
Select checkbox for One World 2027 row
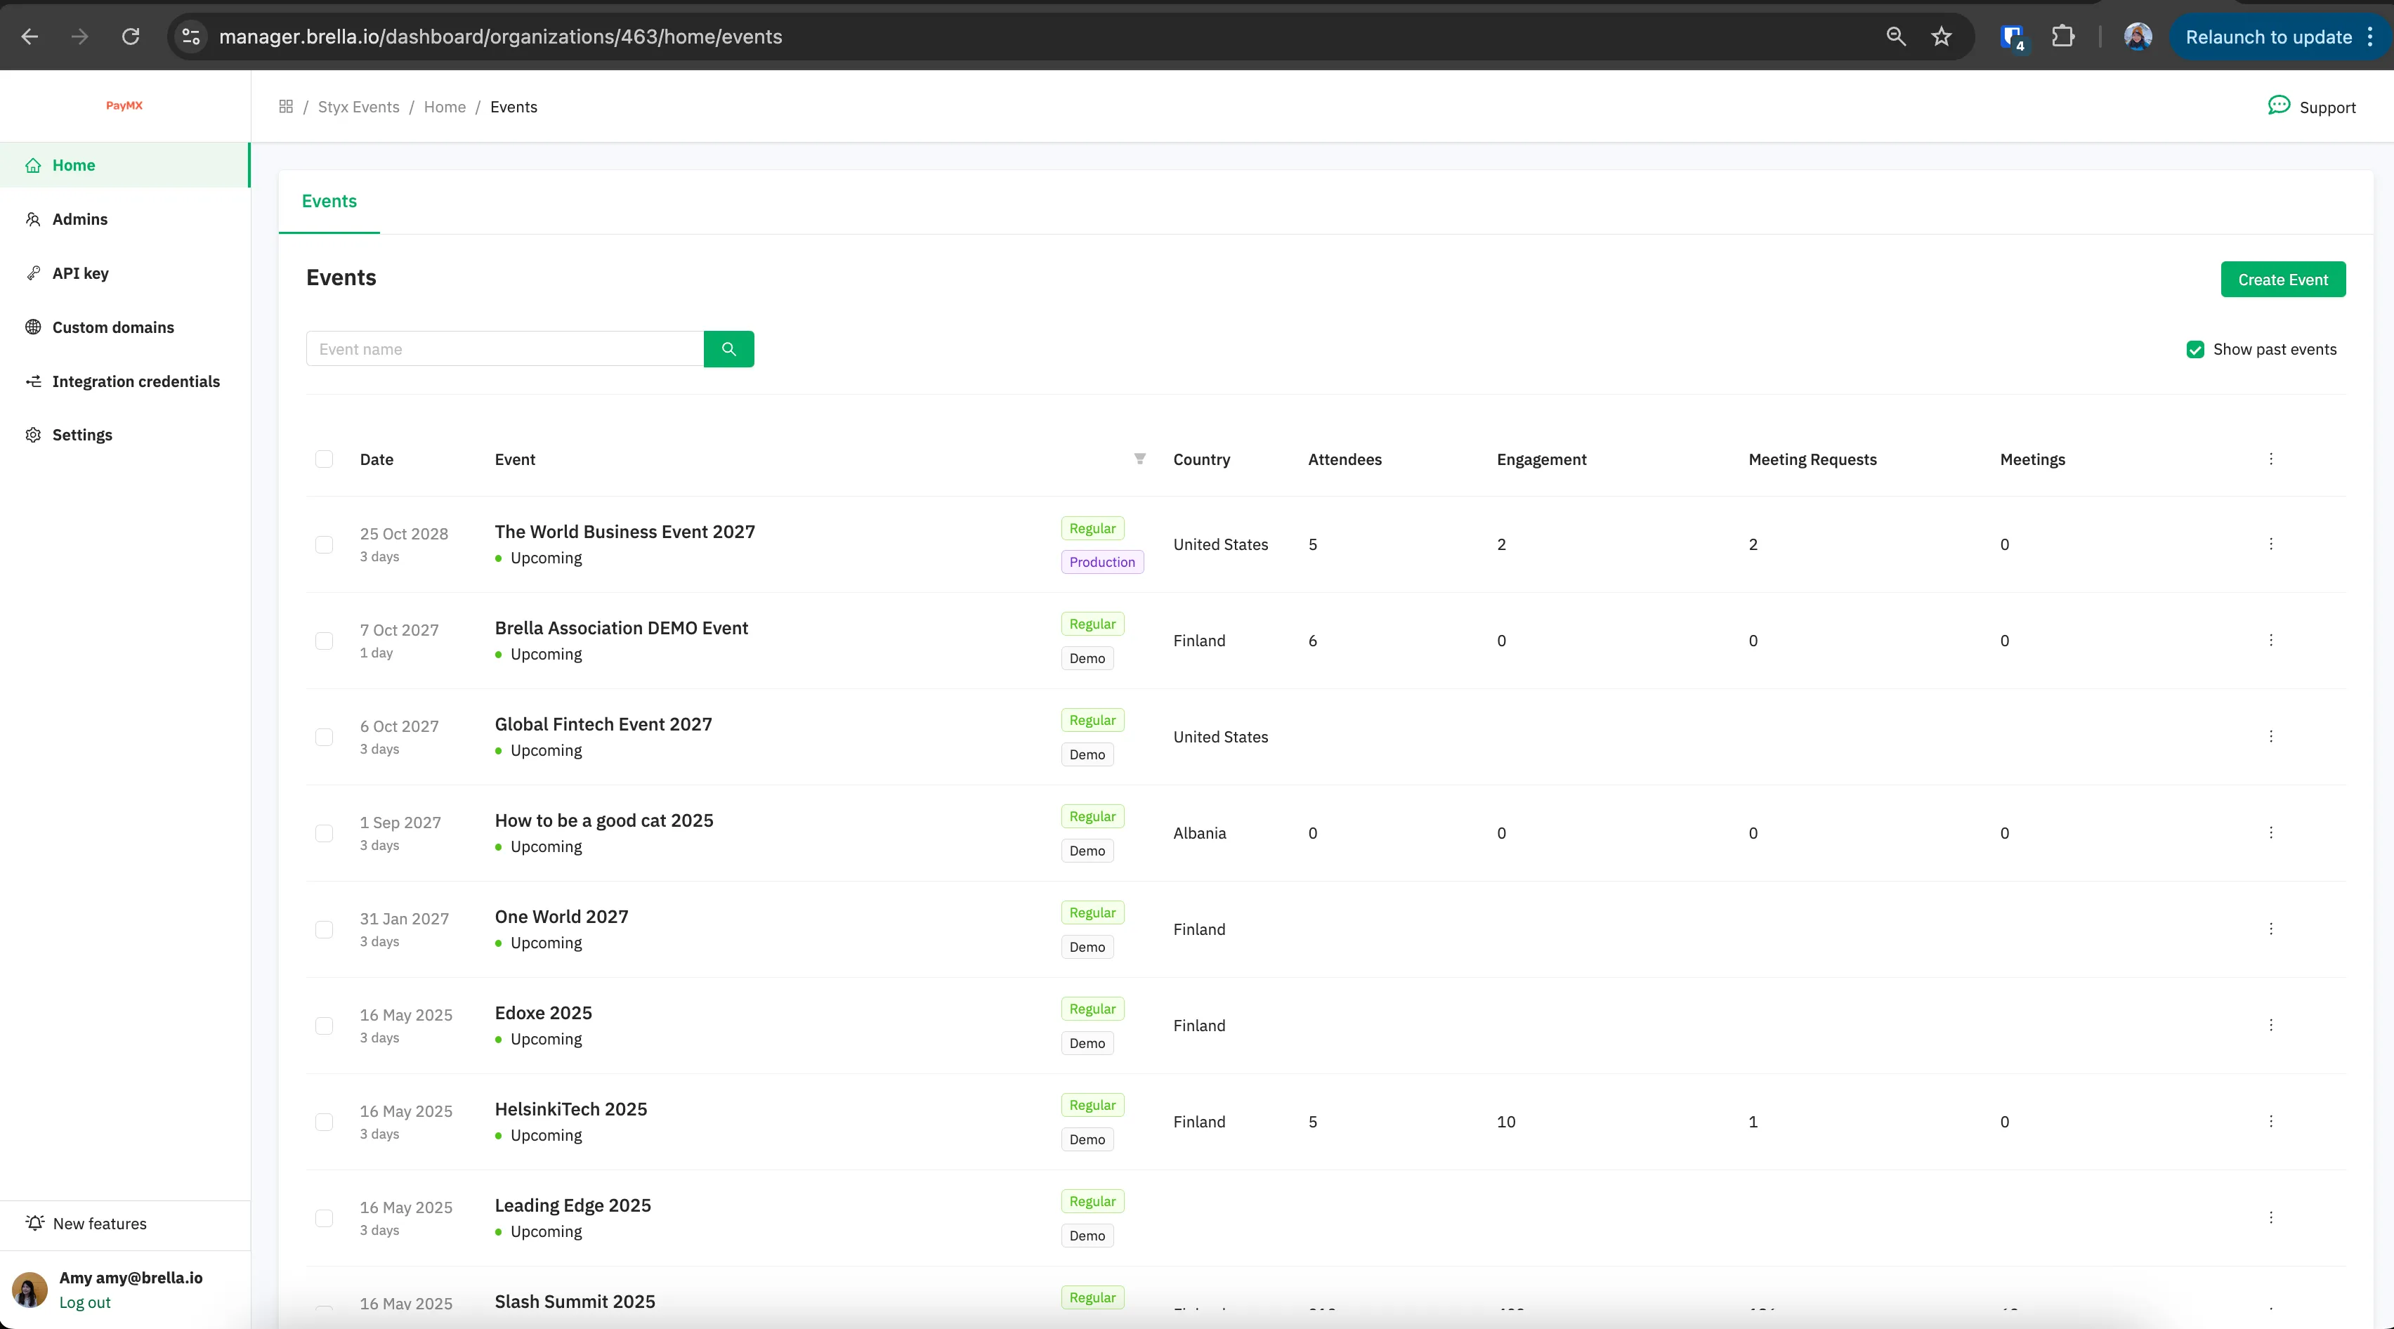pyautogui.click(x=325, y=929)
